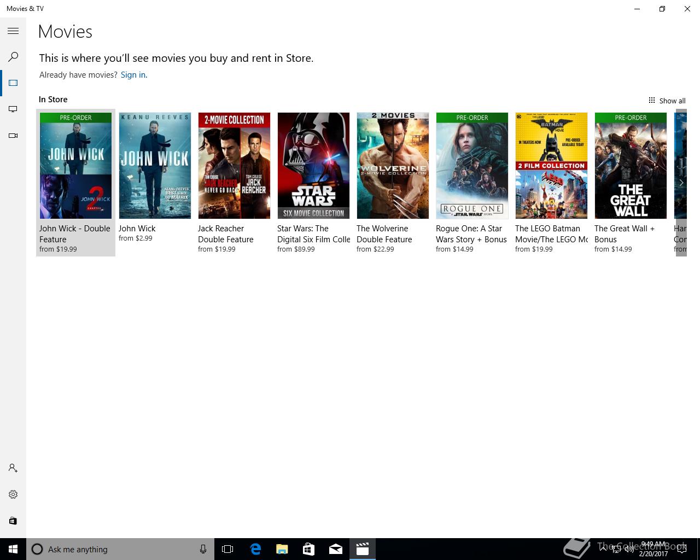Open John Wick - Double Feature poster
Viewport: 700px width, 560px height.
coord(75,166)
